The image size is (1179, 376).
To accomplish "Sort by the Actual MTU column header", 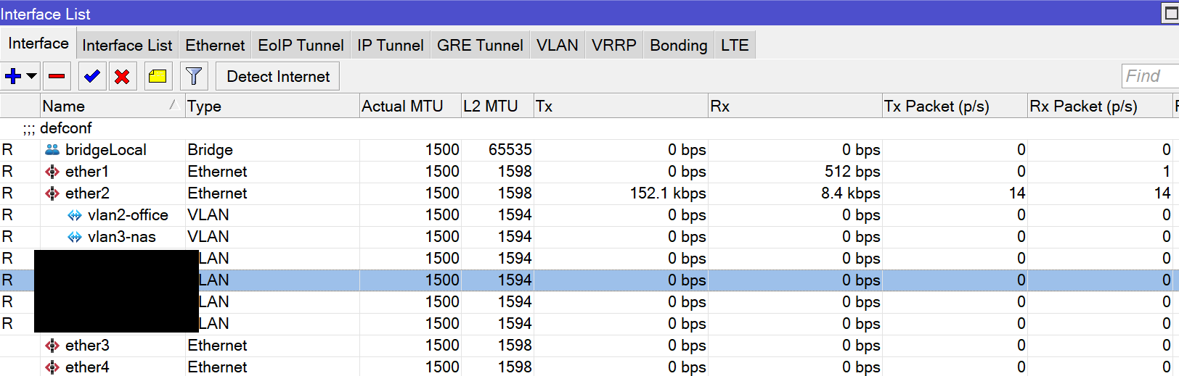I will [x=409, y=106].
